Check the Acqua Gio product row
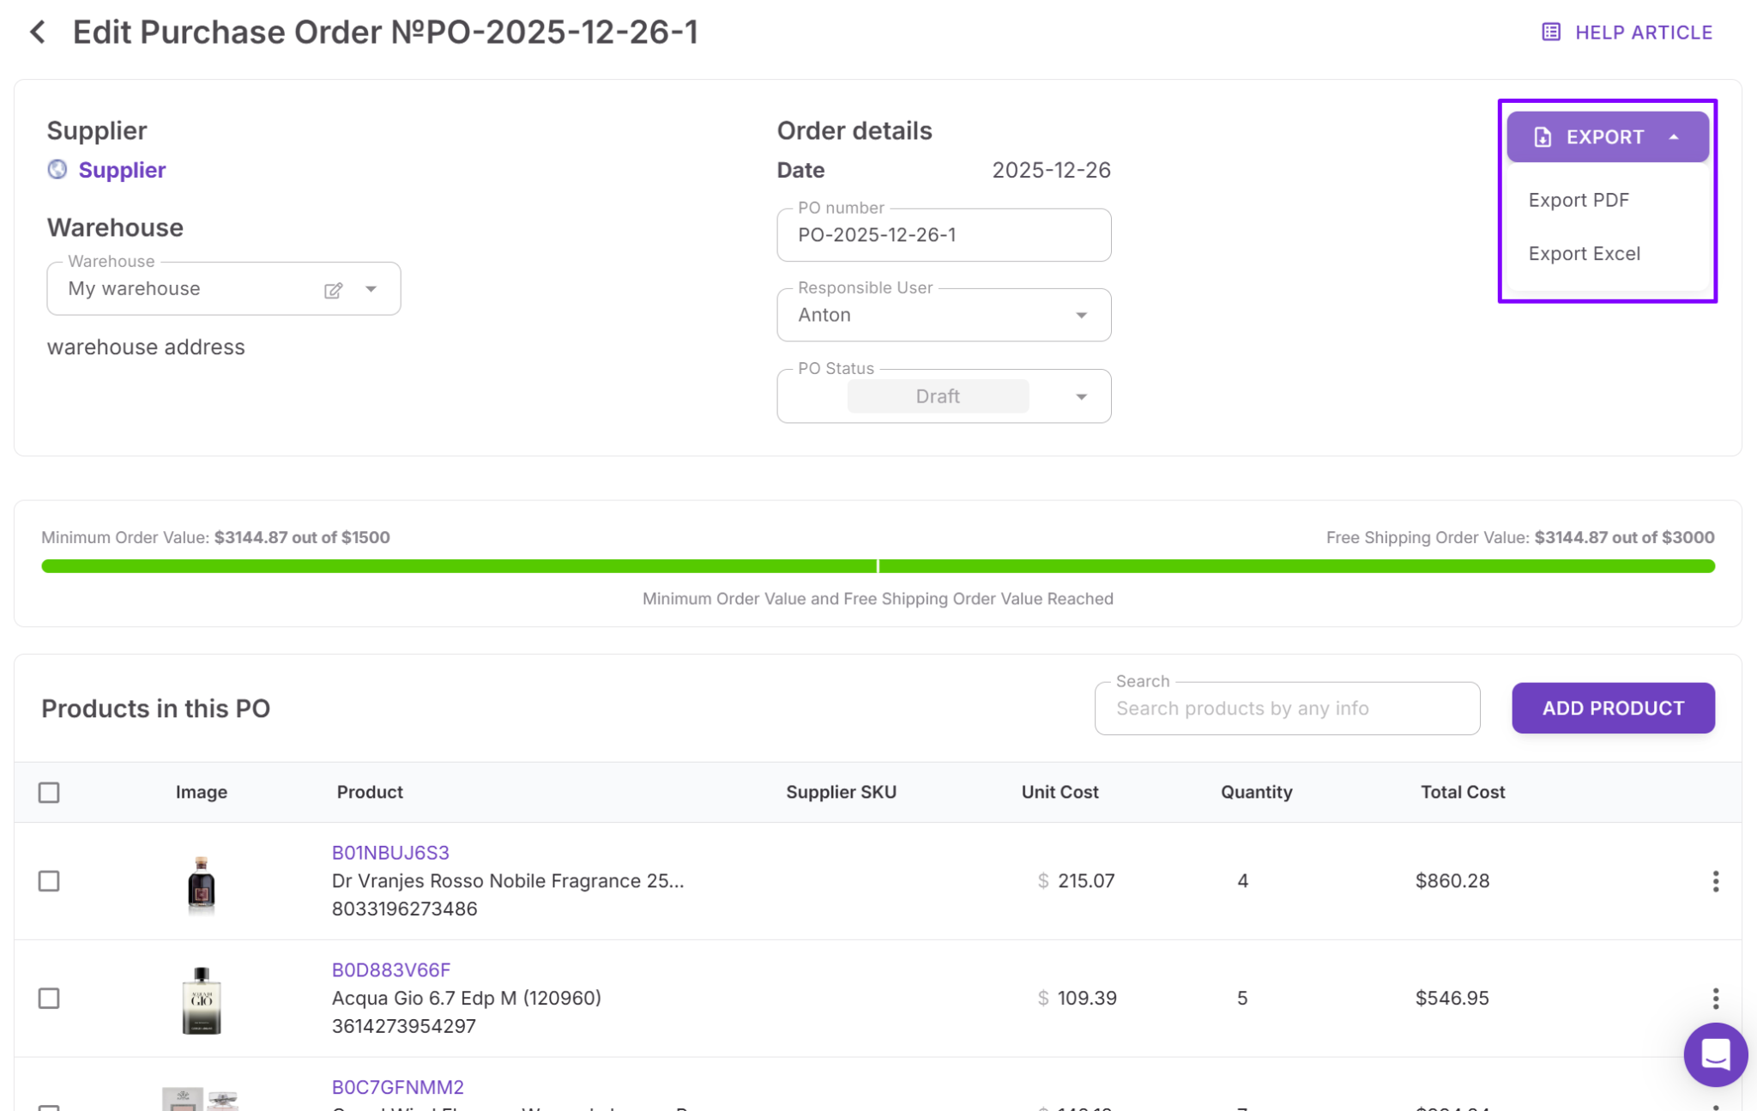 49,998
